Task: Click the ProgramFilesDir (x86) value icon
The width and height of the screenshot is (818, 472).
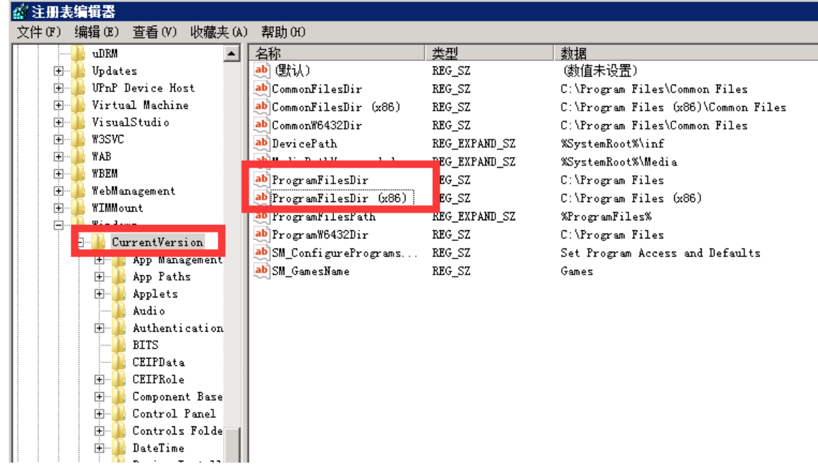Action: point(261,197)
